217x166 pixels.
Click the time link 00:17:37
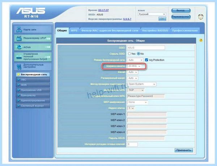pos(103,10)
